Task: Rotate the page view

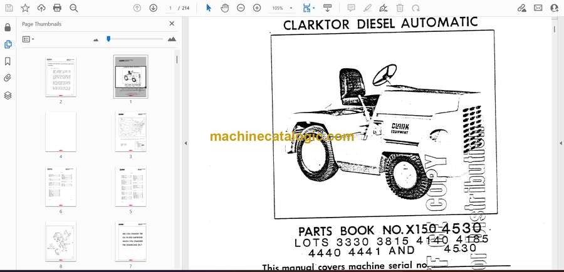Action: [416, 8]
